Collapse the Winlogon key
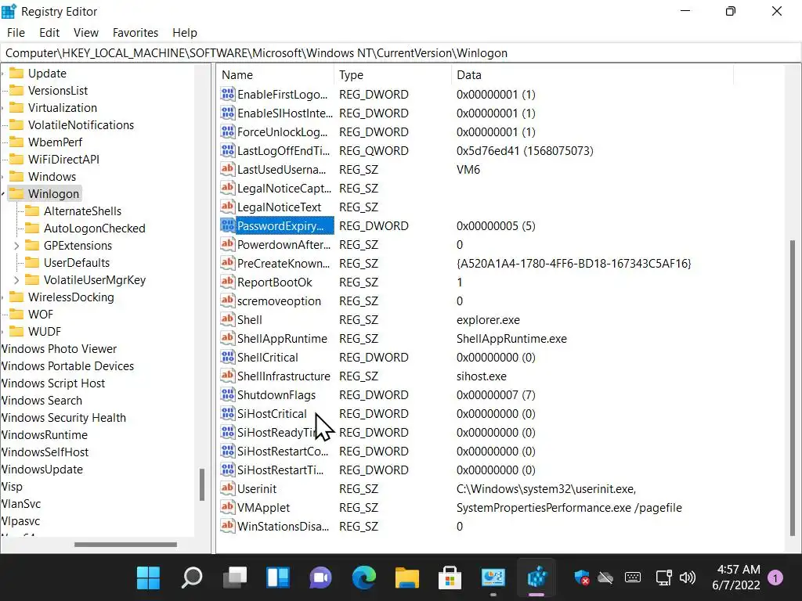Image resolution: width=802 pixels, height=601 pixels. tap(3, 194)
